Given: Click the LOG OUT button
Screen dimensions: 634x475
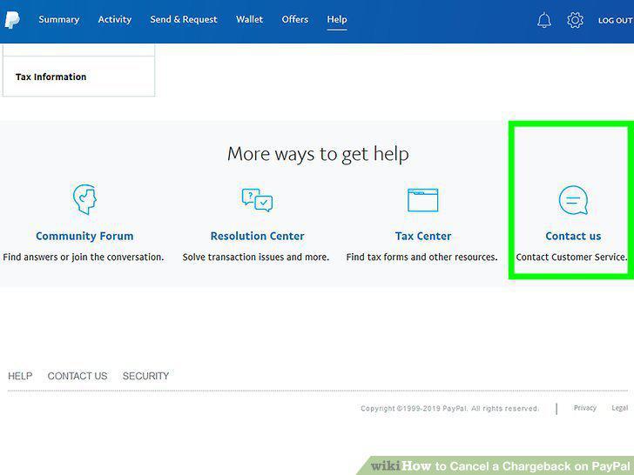Looking at the screenshot, I should coord(616,20).
